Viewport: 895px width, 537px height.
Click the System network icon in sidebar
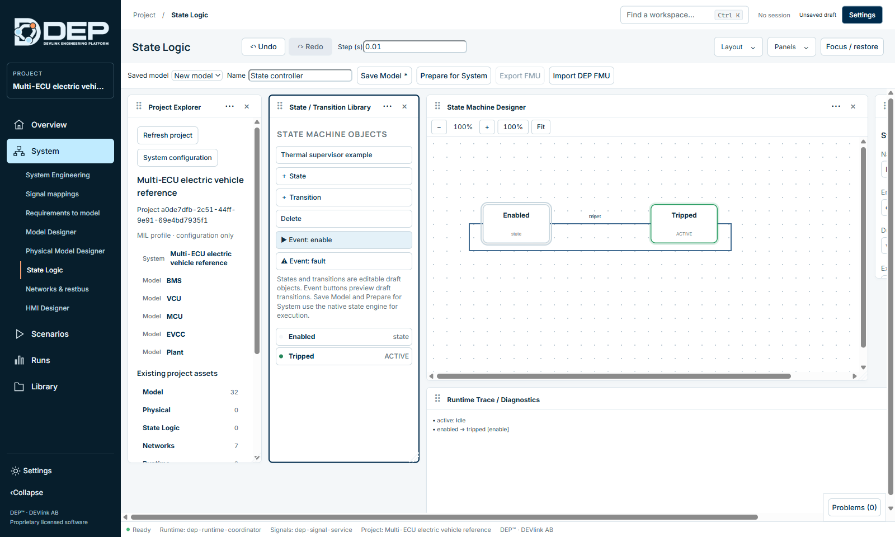click(19, 151)
